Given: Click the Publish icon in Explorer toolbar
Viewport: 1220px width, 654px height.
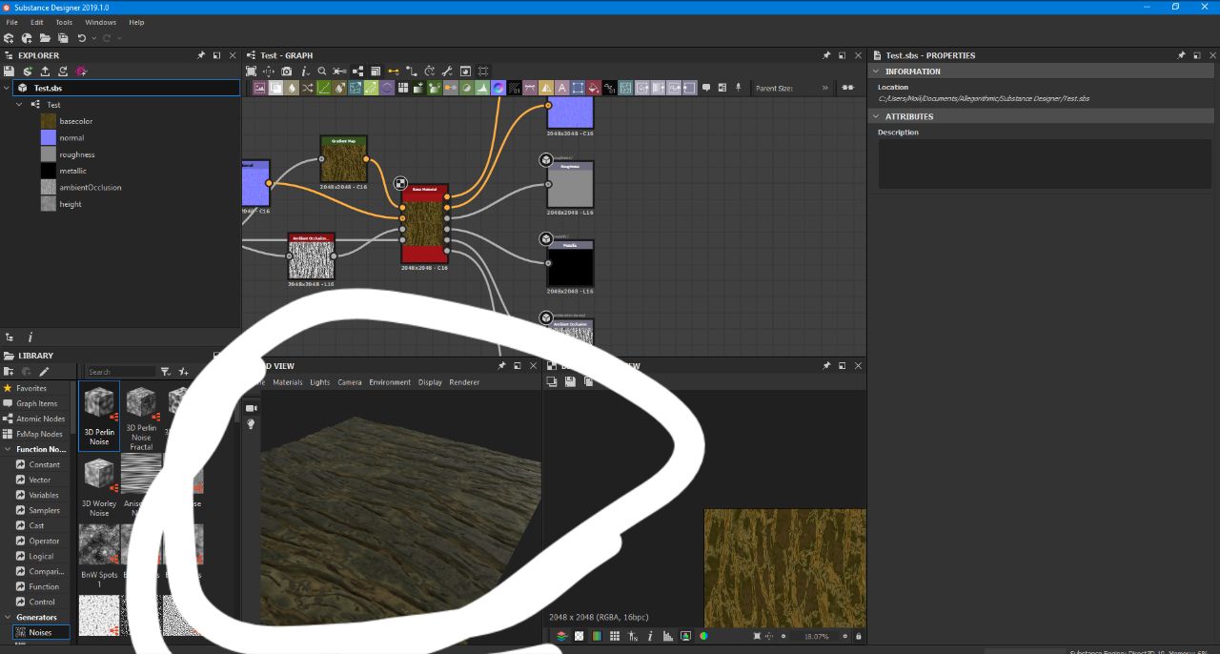Looking at the screenshot, I should click(27, 72).
